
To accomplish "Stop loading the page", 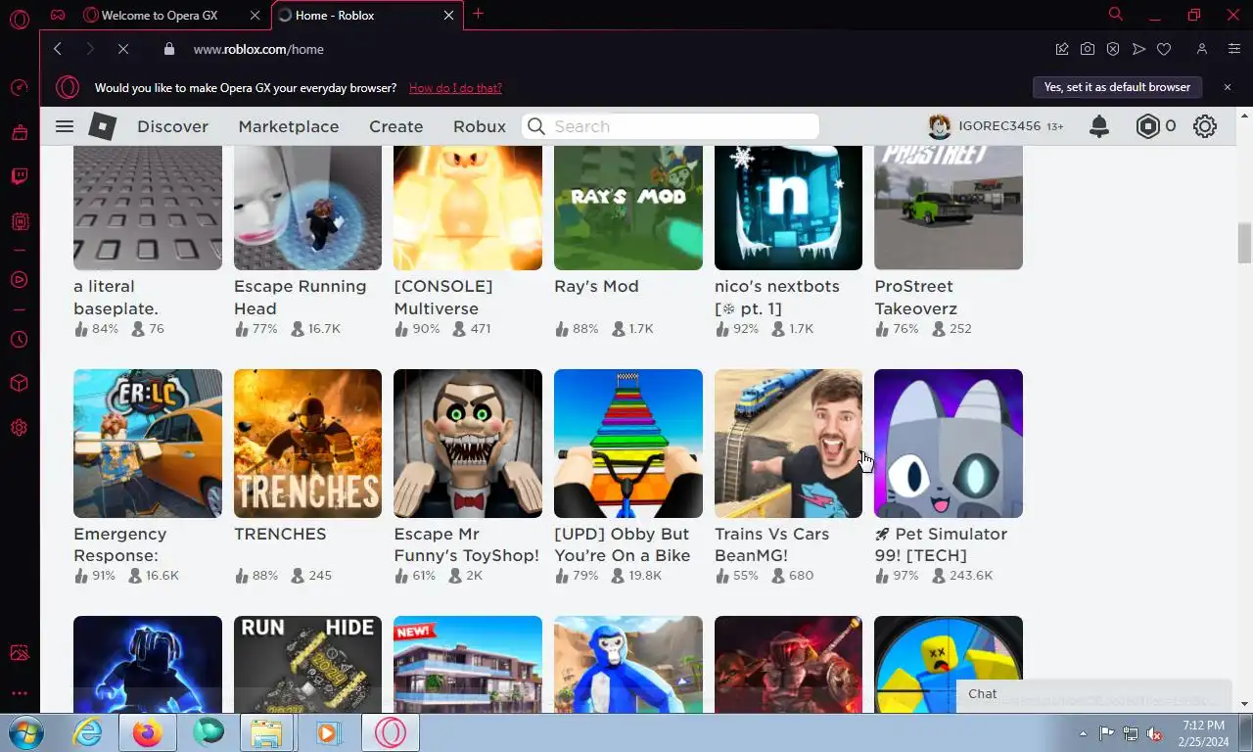I will click(x=123, y=49).
